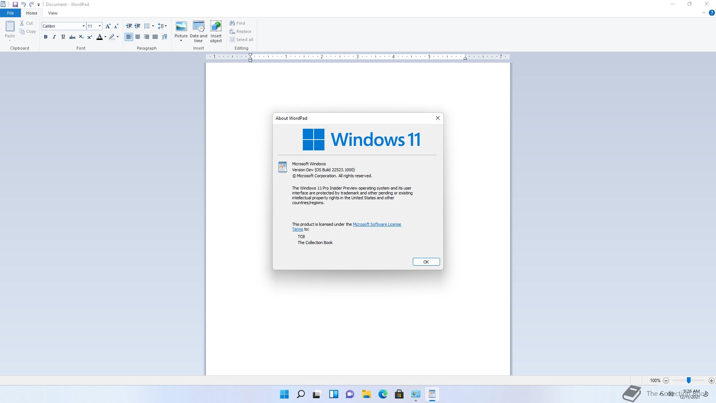Start a bulleted list
This screenshot has width=716, height=403.
147,26
